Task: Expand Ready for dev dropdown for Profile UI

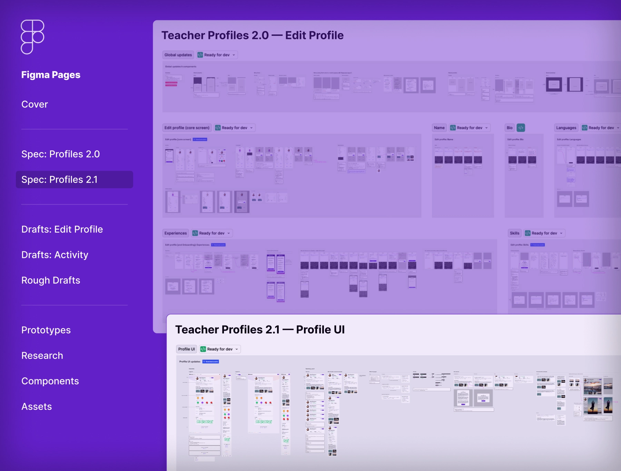Action: tap(237, 349)
